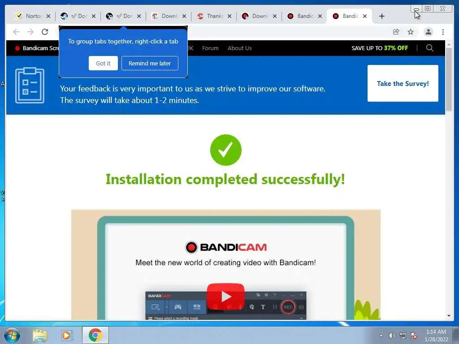459x344 pixels.
Task: Click the volume speaker tray icon
Action: [x=392, y=335]
